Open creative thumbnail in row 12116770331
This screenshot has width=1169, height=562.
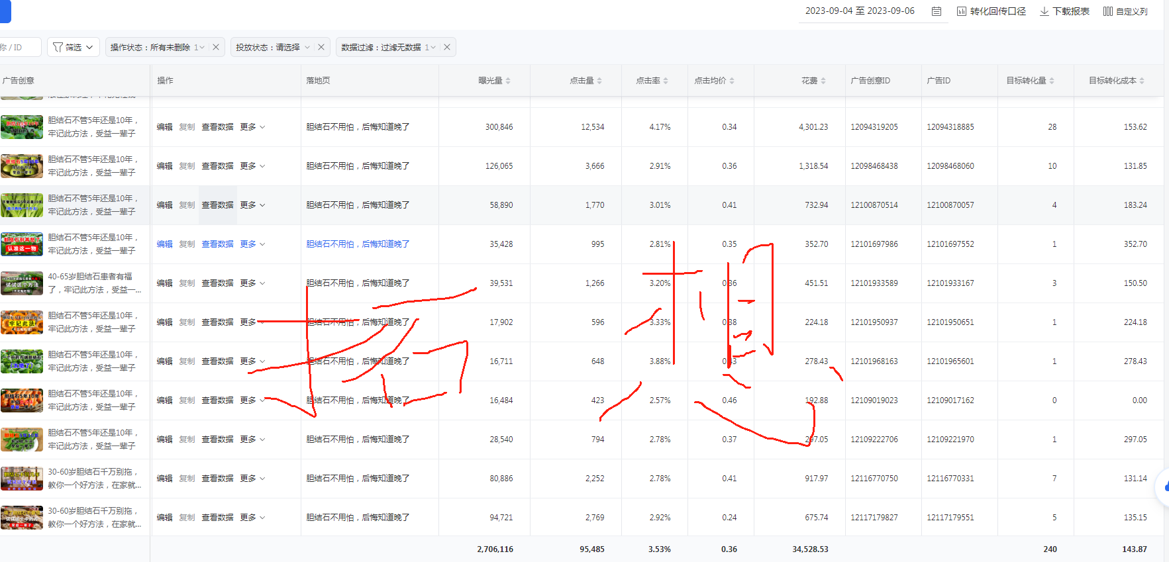22,479
